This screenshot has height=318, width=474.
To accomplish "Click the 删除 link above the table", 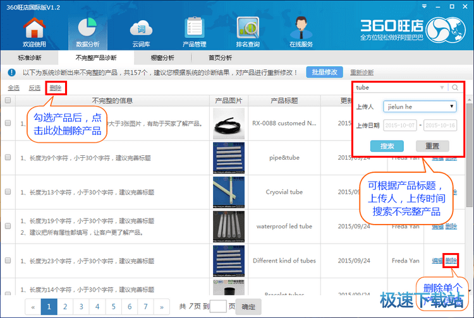I will click(56, 88).
